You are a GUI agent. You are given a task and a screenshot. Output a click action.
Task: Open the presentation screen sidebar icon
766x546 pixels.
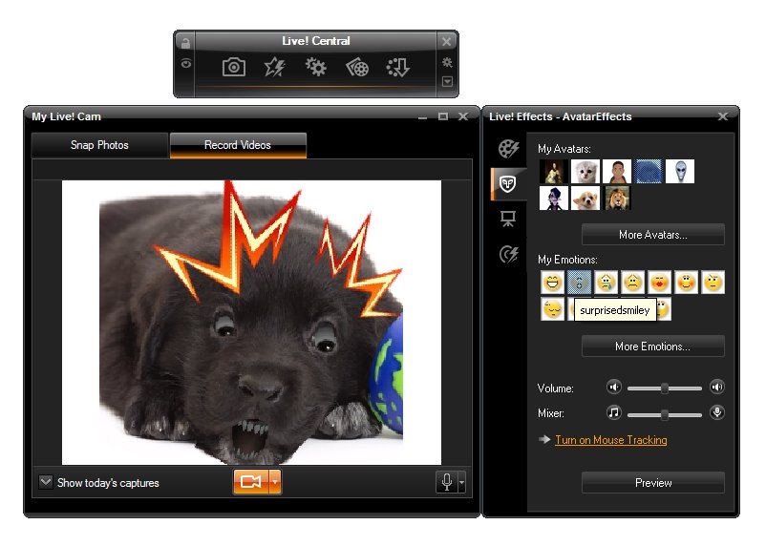pos(508,219)
